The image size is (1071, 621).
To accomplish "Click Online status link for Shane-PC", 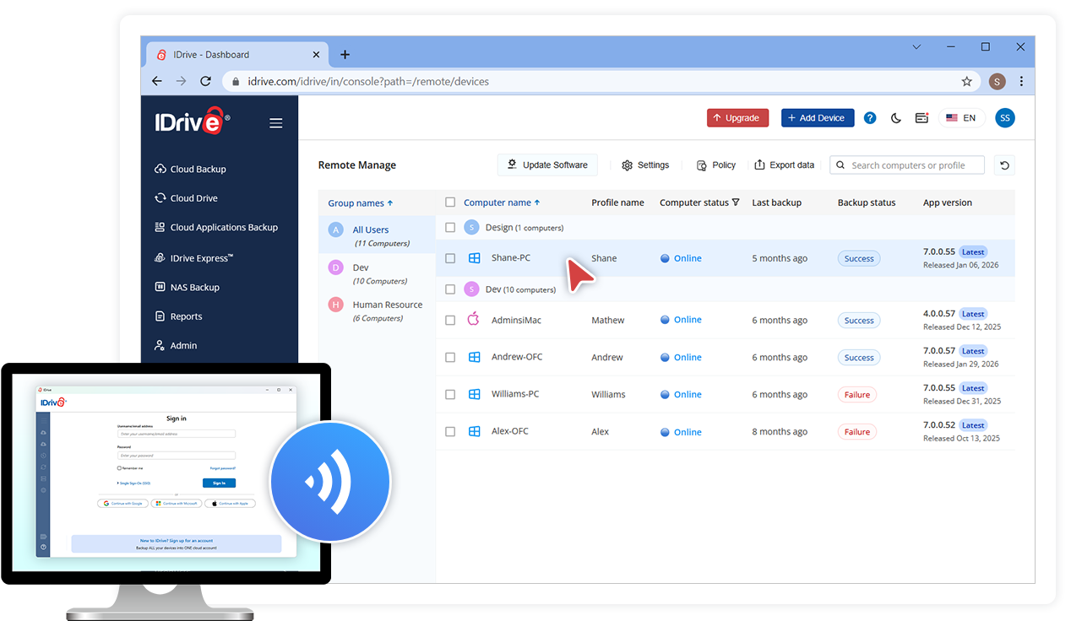I will point(688,258).
